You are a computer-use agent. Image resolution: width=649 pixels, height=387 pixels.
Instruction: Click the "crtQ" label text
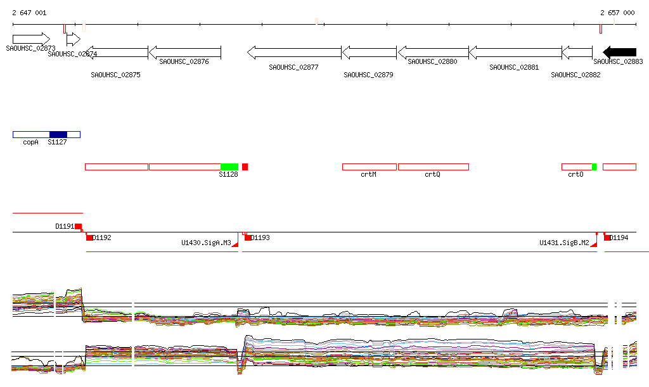(x=432, y=174)
